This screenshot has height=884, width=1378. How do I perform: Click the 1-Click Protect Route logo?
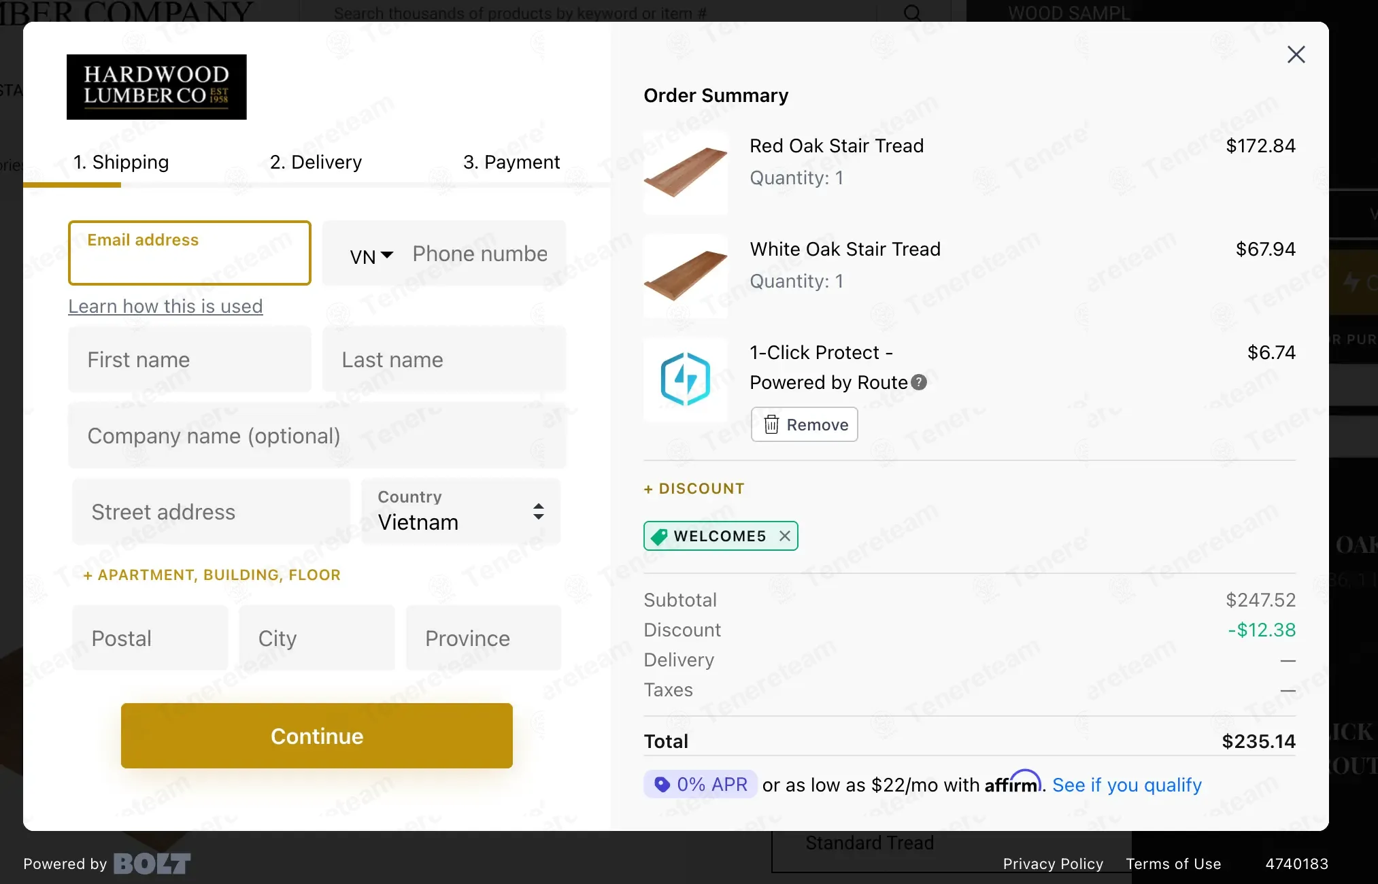[685, 379]
